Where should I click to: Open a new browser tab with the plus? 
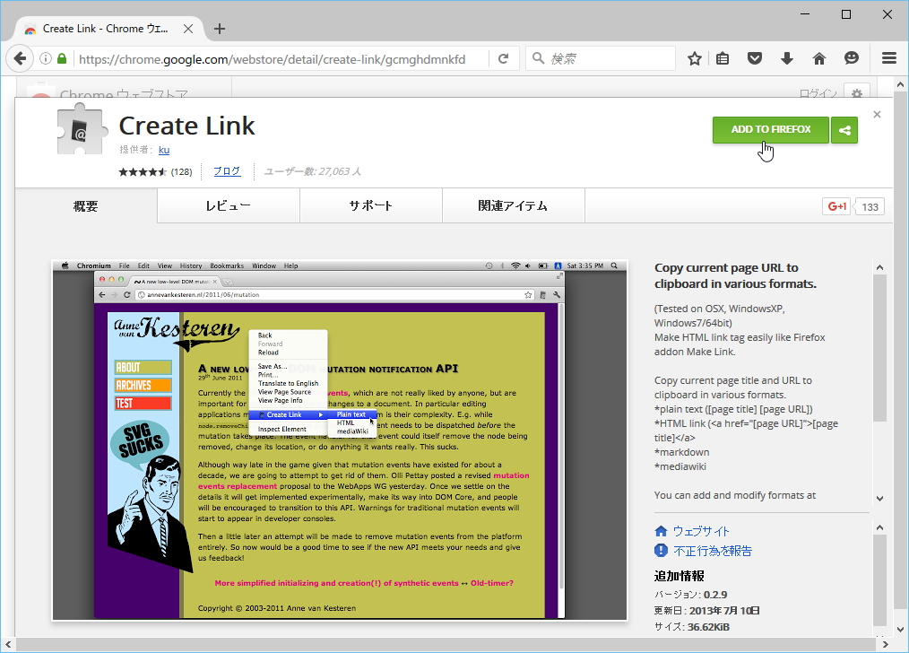point(219,28)
